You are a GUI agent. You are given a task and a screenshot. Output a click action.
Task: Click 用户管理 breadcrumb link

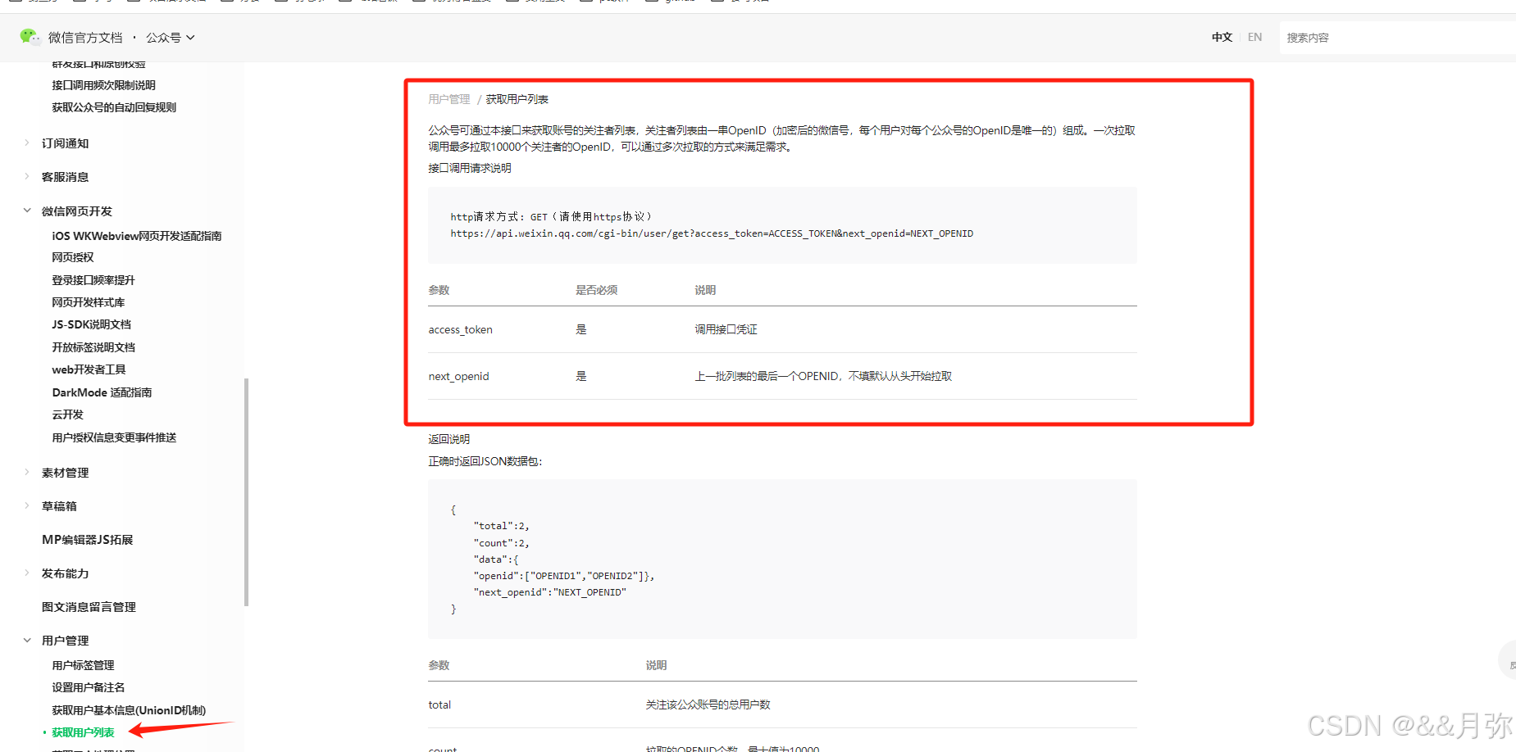tap(449, 99)
